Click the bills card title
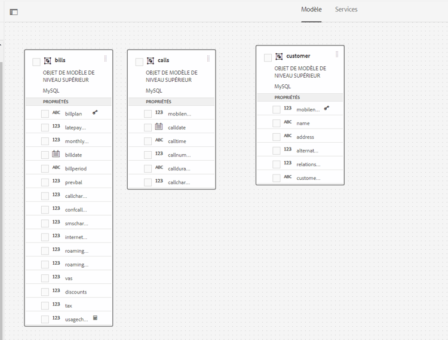Image resolution: width=448 pixels, height=340 pixels. (x=60, y=60)
